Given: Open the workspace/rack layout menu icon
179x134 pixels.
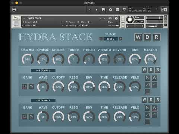Looking at the screenshot, I should point(117,10).
